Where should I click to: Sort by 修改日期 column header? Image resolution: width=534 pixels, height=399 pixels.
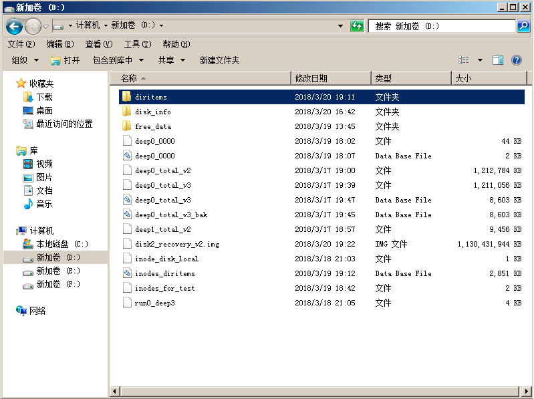(x=331, y=78)
